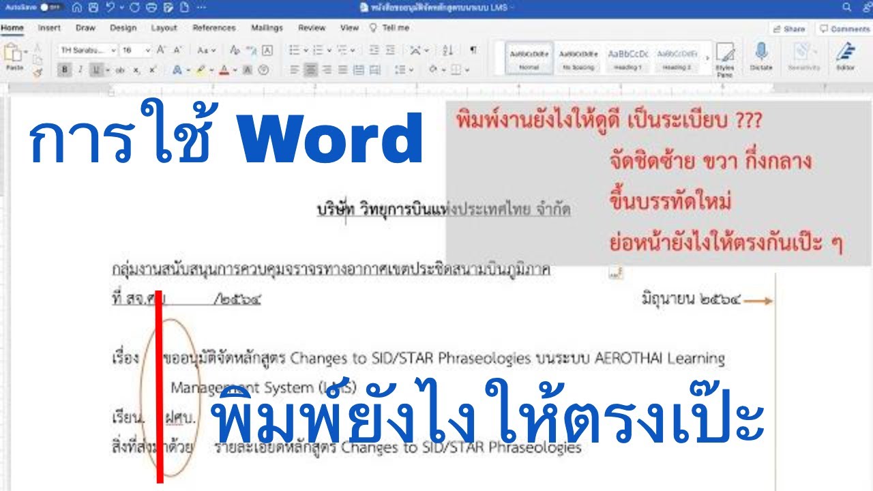This screenshot has width=873, height=491.
Task: Click the Editor button
Action: click(x=846, y=58)
